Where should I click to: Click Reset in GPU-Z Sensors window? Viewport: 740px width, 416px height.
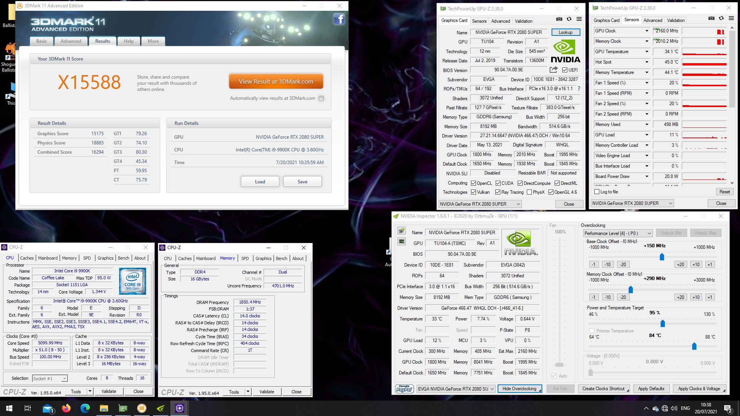(x=724, y=192)
